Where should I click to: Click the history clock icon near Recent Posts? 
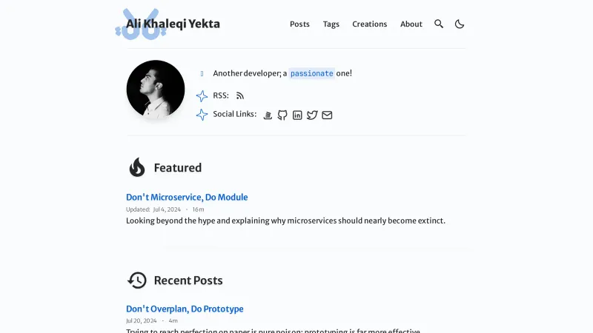(137, 280)
